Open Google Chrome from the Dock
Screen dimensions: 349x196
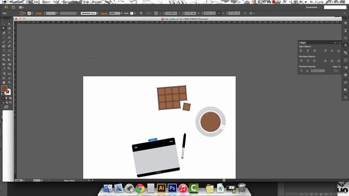[140, 188]
